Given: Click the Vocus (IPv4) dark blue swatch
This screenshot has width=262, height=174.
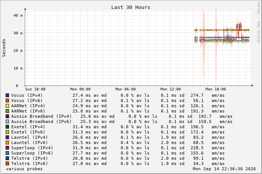Looking at the screenshot, I should click(8, 95).
